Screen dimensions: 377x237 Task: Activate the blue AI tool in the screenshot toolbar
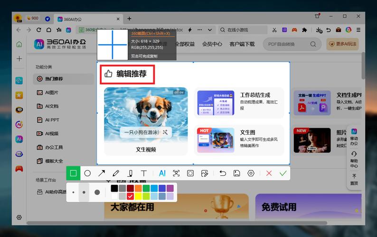tap(162, 173)
